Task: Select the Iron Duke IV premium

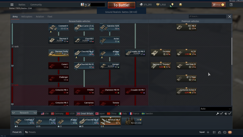Action: (186, 65)
